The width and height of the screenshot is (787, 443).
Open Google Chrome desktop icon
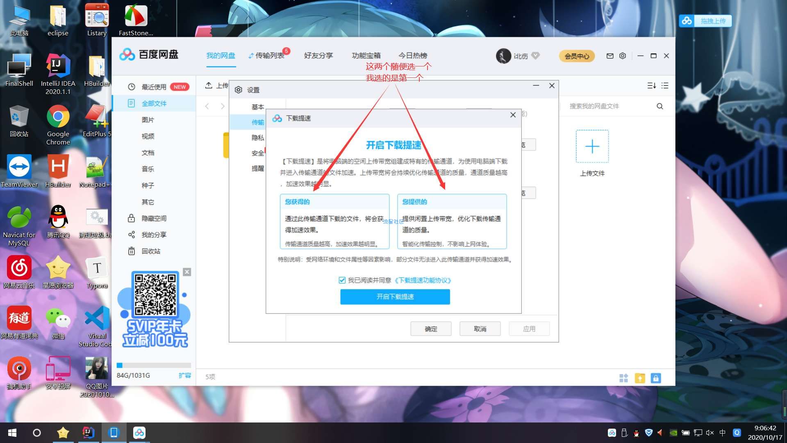pos(58,125)
